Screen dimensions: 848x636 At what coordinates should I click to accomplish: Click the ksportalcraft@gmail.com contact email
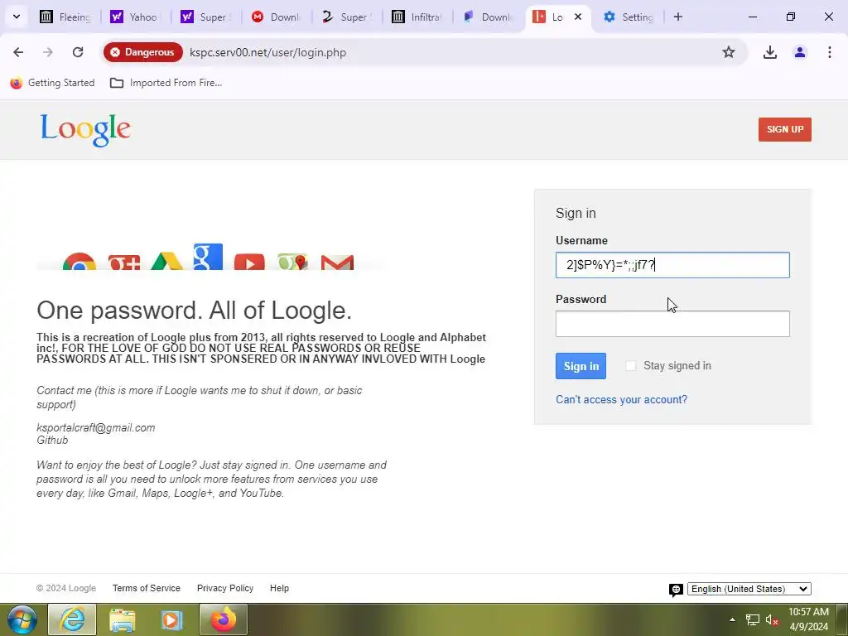click(x=96, y=428)
